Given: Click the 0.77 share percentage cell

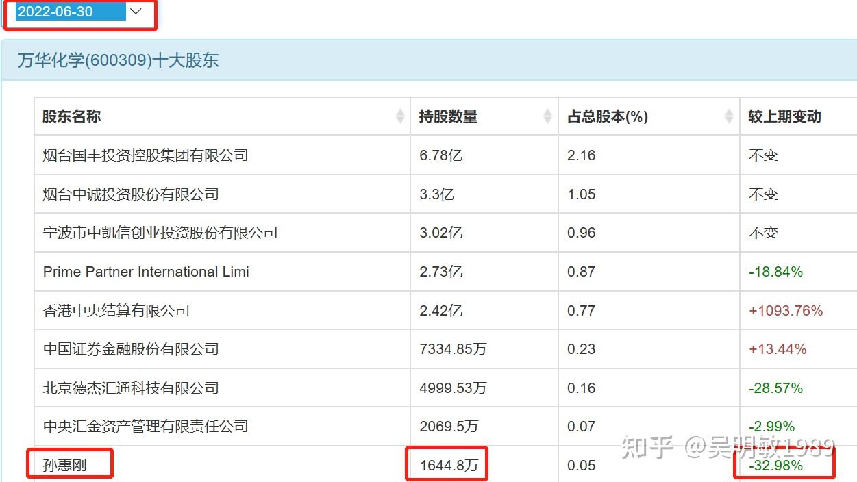Looking at the screenshot, I should point(582,310).
